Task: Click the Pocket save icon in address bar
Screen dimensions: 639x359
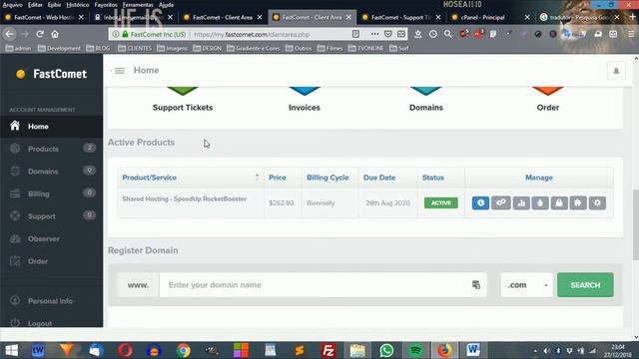Action: click(388, 34)
